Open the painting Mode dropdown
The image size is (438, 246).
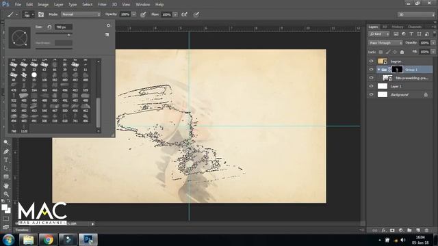point(81,14)
